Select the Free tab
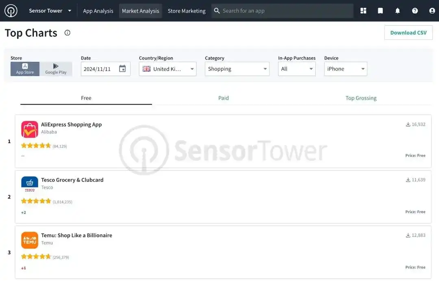Viewport: 439px width, 281px height. (x=86, y=98)
